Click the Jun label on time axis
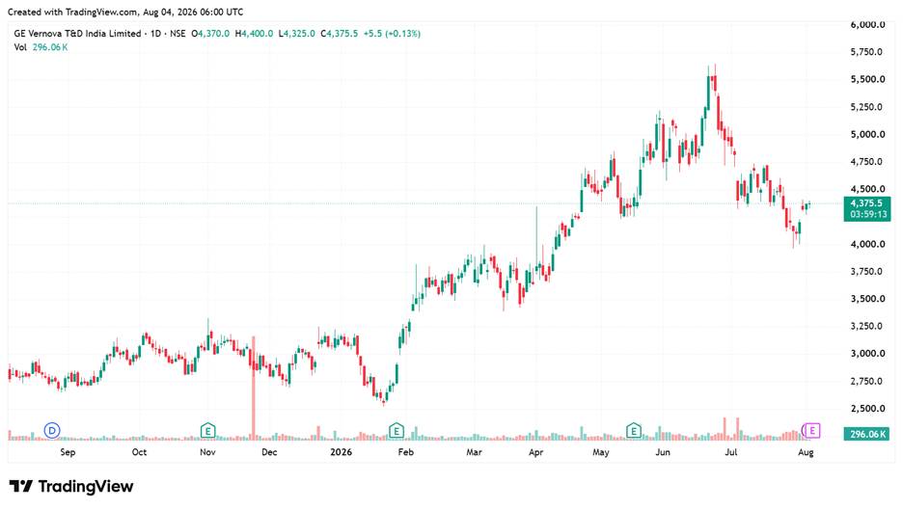Viewport: 903px width, 510px height. tap(663, 452)
